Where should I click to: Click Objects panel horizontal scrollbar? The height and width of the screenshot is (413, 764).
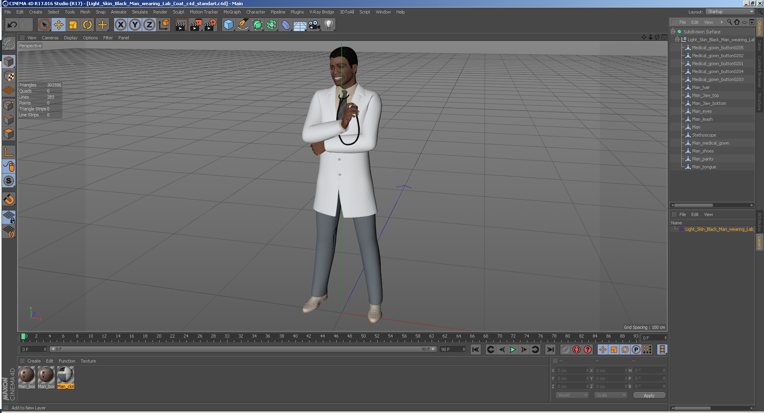pos(694,205)
